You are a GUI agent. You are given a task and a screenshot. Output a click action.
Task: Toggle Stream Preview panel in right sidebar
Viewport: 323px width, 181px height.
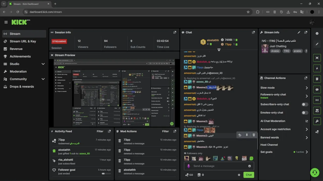(317, 58)
